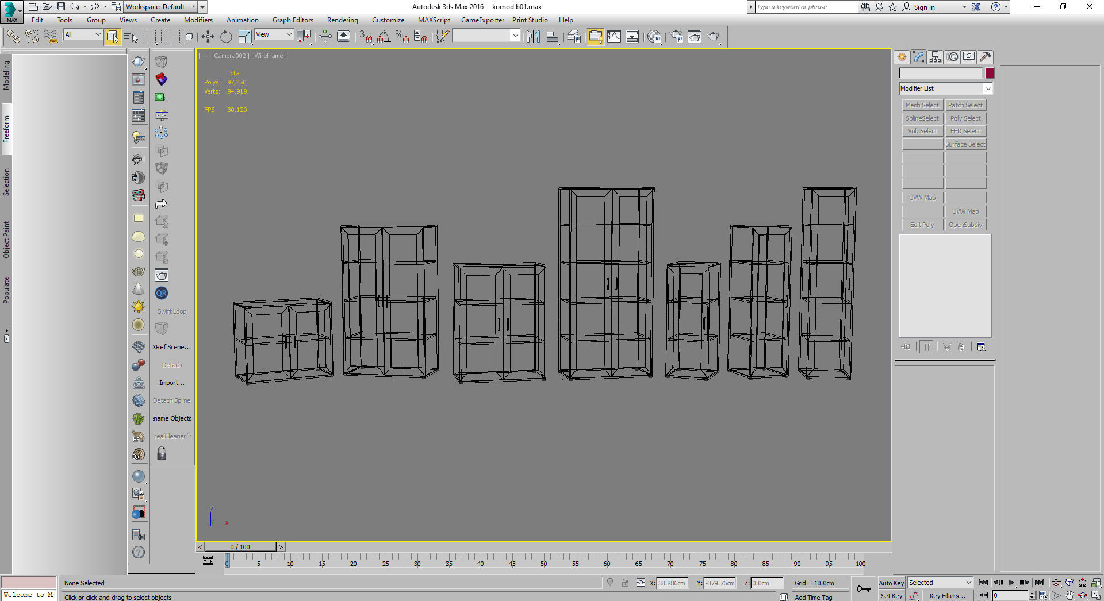Open the Render Setup dialog
Image resolution: width=1104 pixels, height=601 pixels.
[x=676, y=37]
